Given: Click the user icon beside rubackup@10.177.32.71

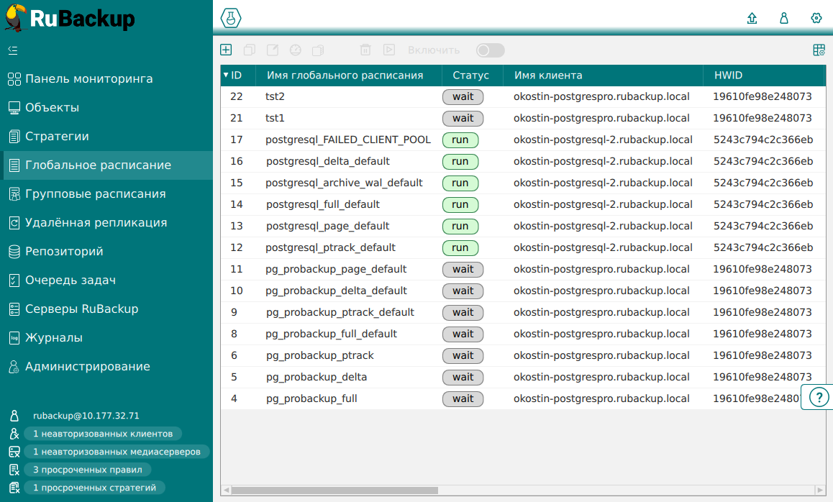Looking at the screenshot, I should click(x=14, y=416).
